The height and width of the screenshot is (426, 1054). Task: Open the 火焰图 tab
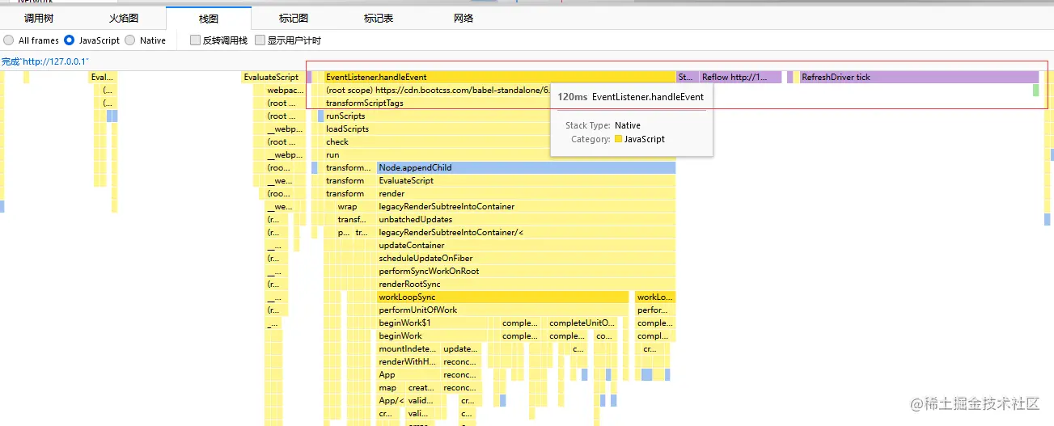tap(124, 18)
